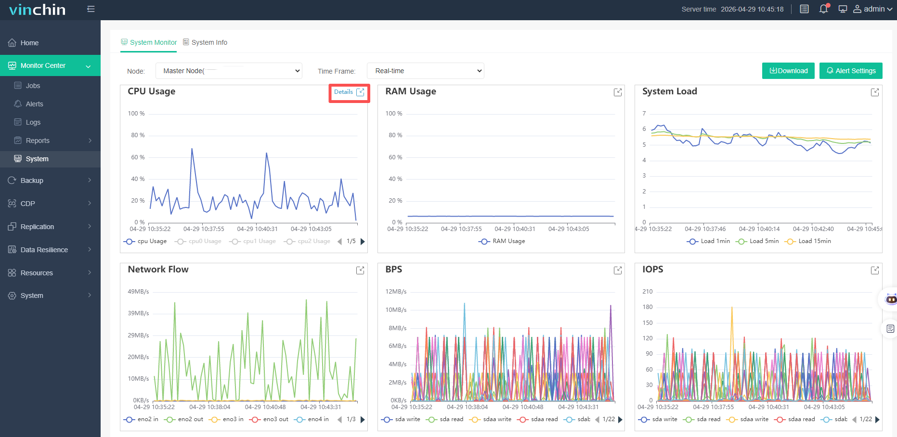897x437 pixels.
Task: Expand the RAM Usage chart to full view
Action: (618, 92)
